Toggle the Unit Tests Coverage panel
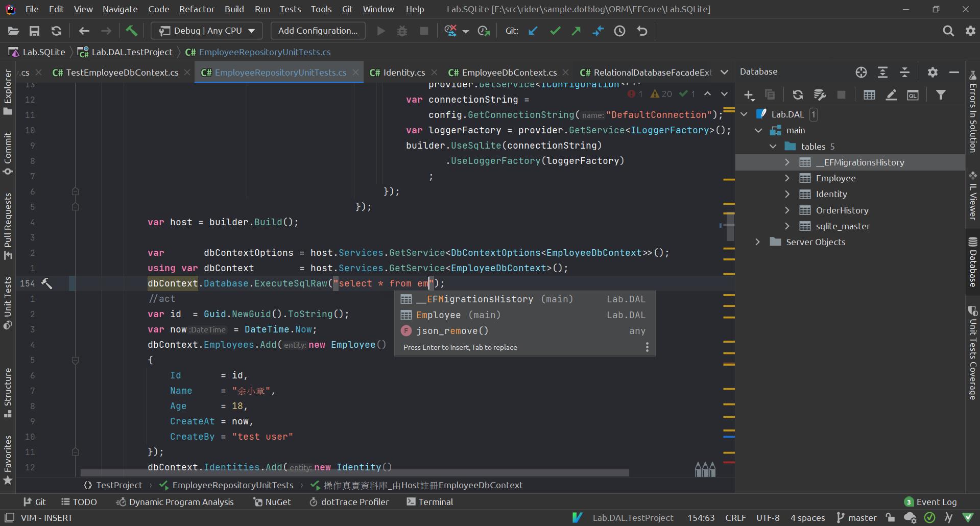 pos(973,352)
